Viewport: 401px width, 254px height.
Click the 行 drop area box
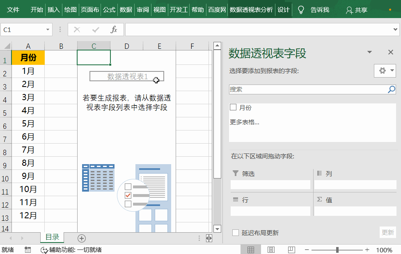270,211
